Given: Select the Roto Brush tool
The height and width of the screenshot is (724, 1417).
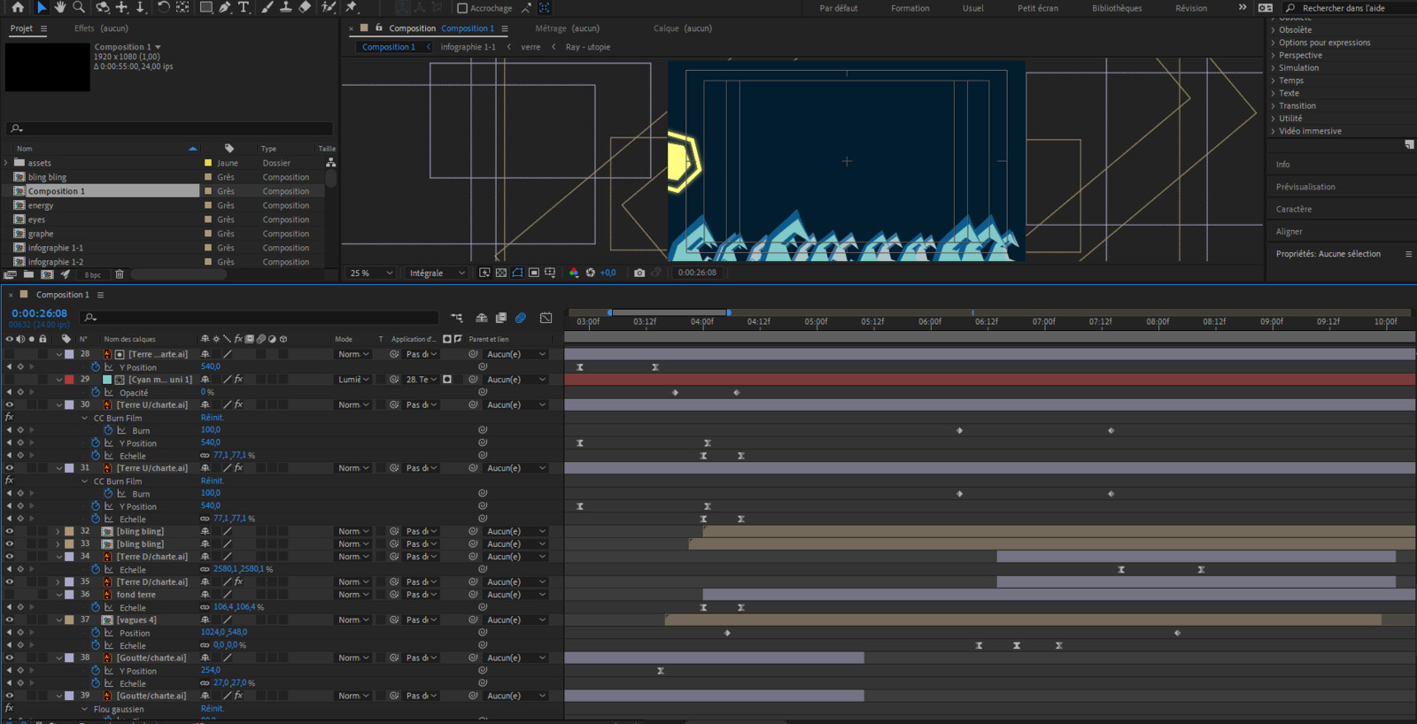Looking at the screenshot, I should click(x=329, y=7).
